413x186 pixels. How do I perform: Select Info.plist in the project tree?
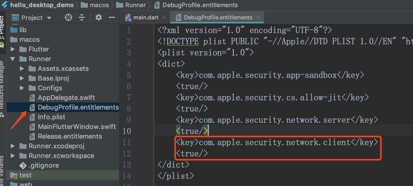click(51, 117)
